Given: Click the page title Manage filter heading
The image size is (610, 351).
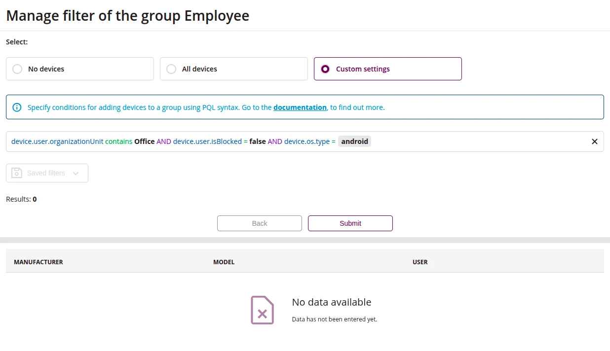Looking at the screenshot, I should (x=128, y=16).
